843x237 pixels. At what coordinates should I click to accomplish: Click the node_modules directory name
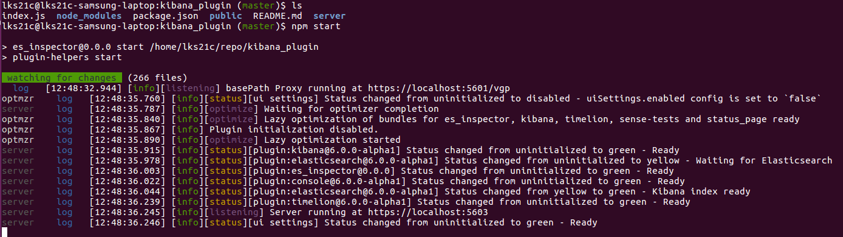89,16
